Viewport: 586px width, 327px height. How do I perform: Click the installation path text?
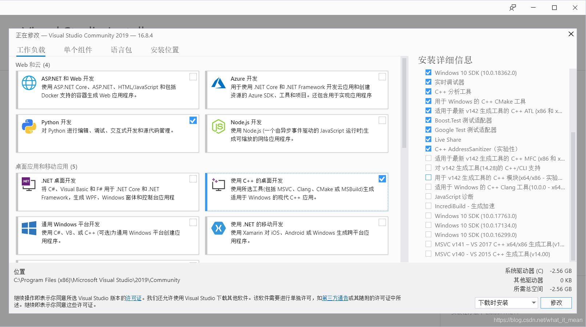pos(97,280)
